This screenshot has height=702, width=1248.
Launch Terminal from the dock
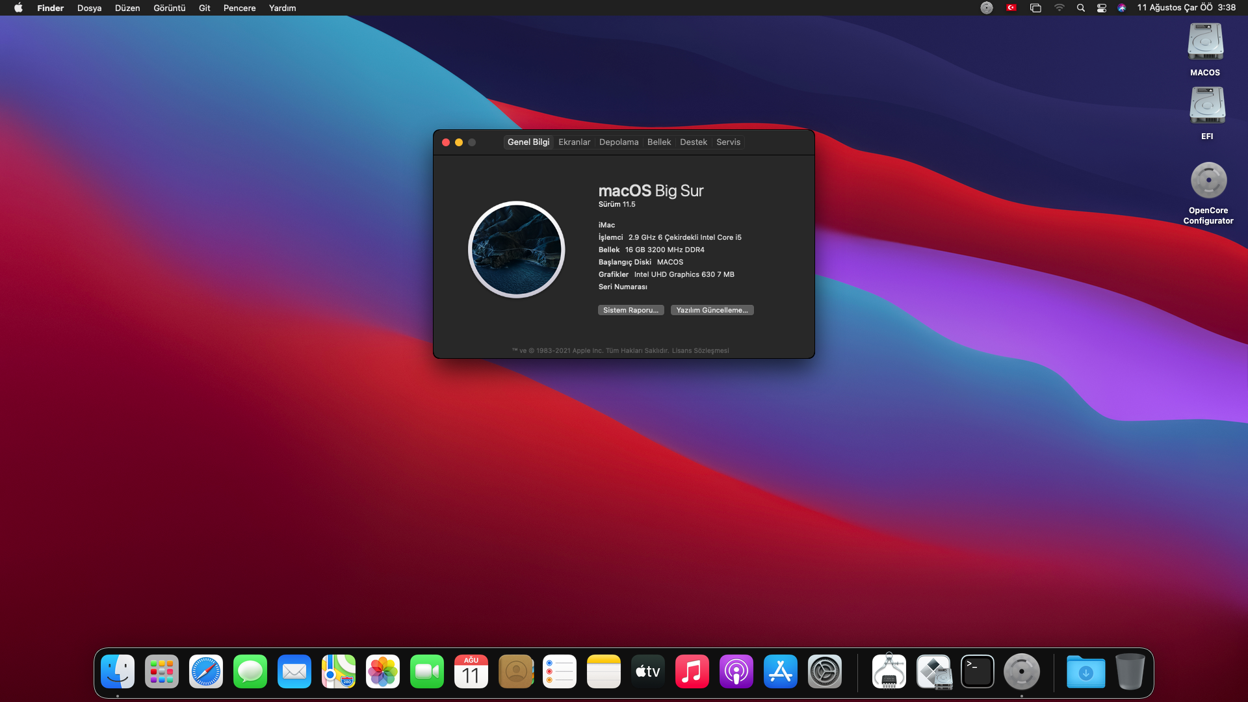(977, 671)
